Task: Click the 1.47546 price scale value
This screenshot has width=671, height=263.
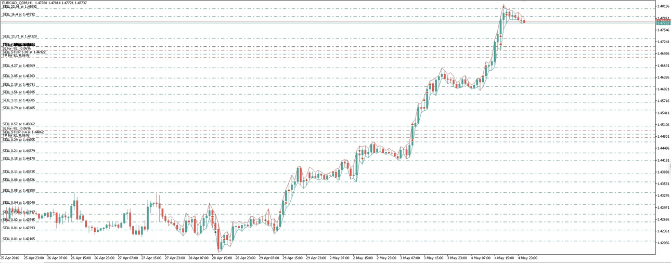Action: tap(662, 30)
